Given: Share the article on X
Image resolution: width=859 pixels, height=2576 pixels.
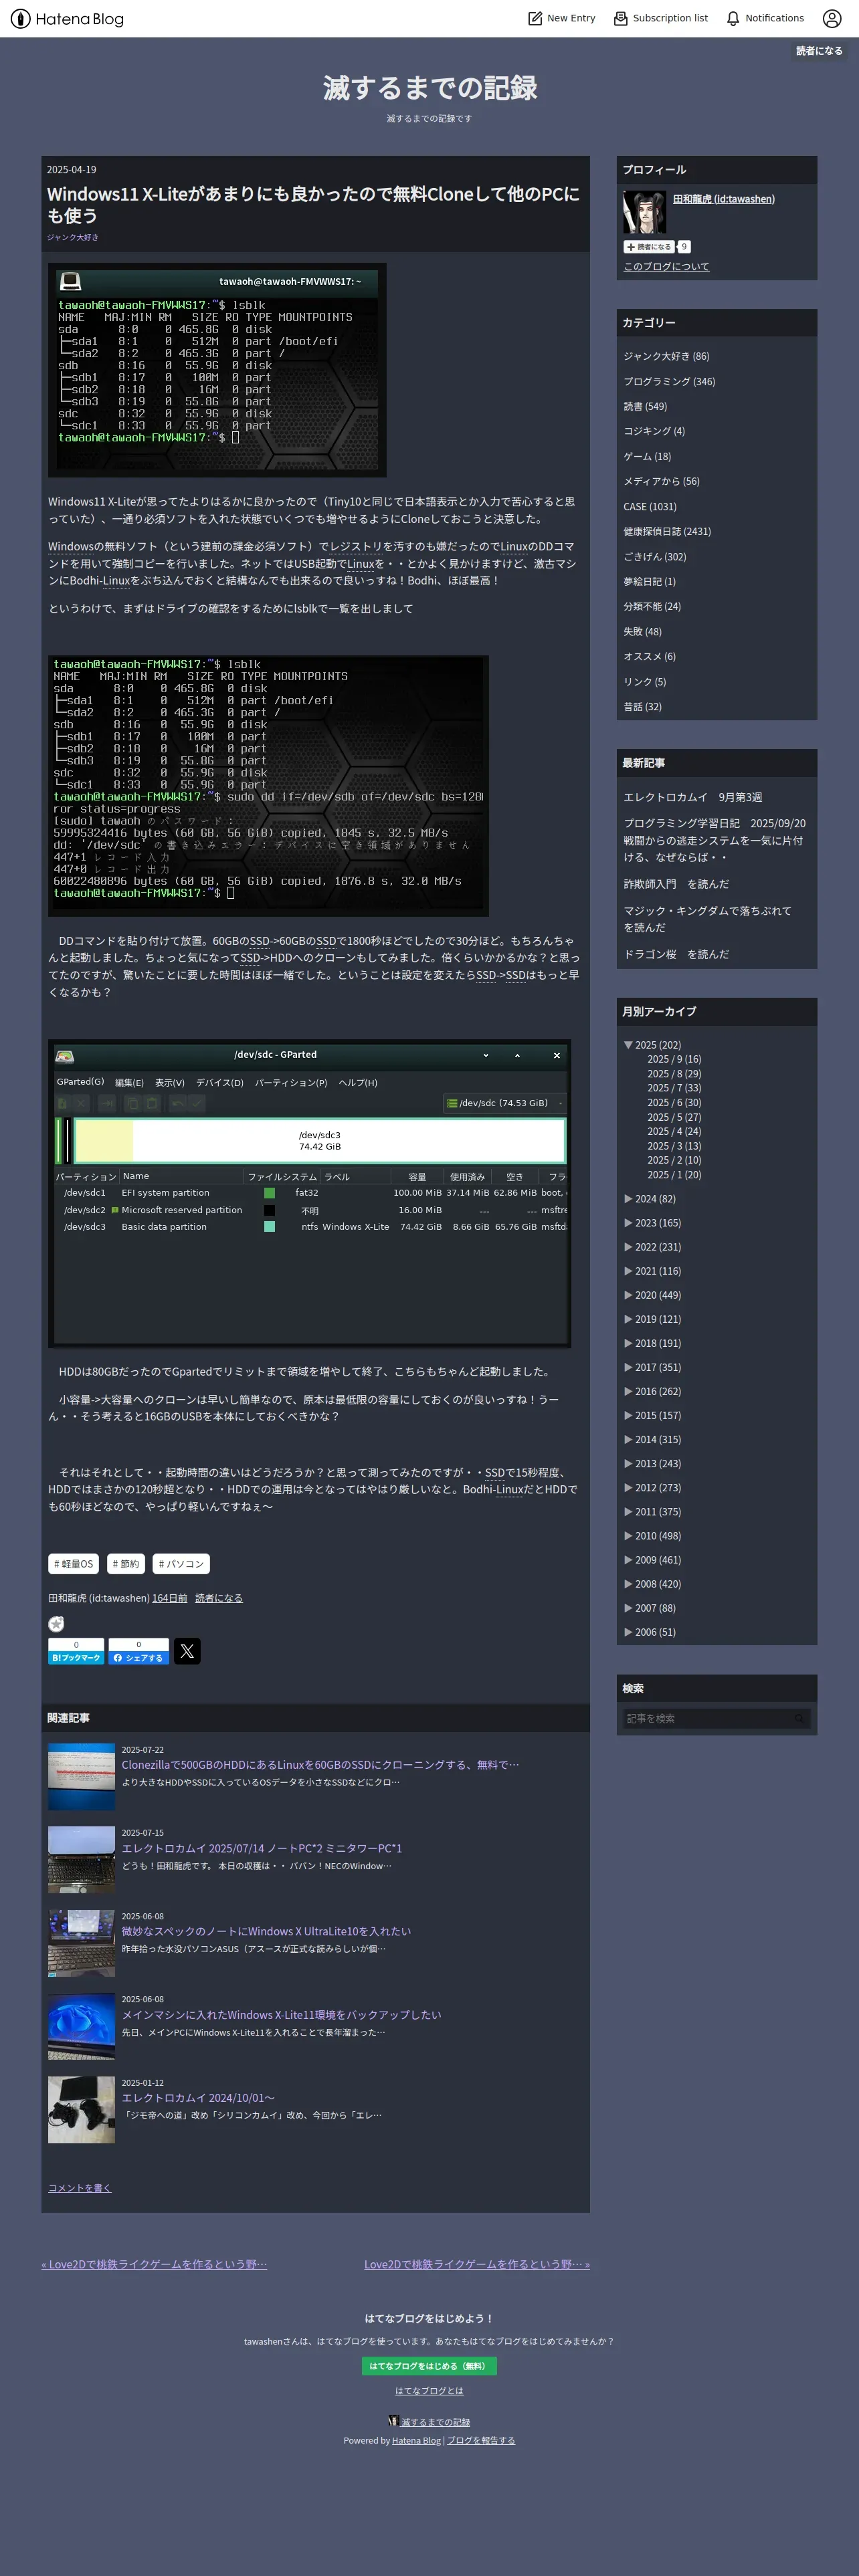Looking at the screenshot, I should coord(187,1651).
